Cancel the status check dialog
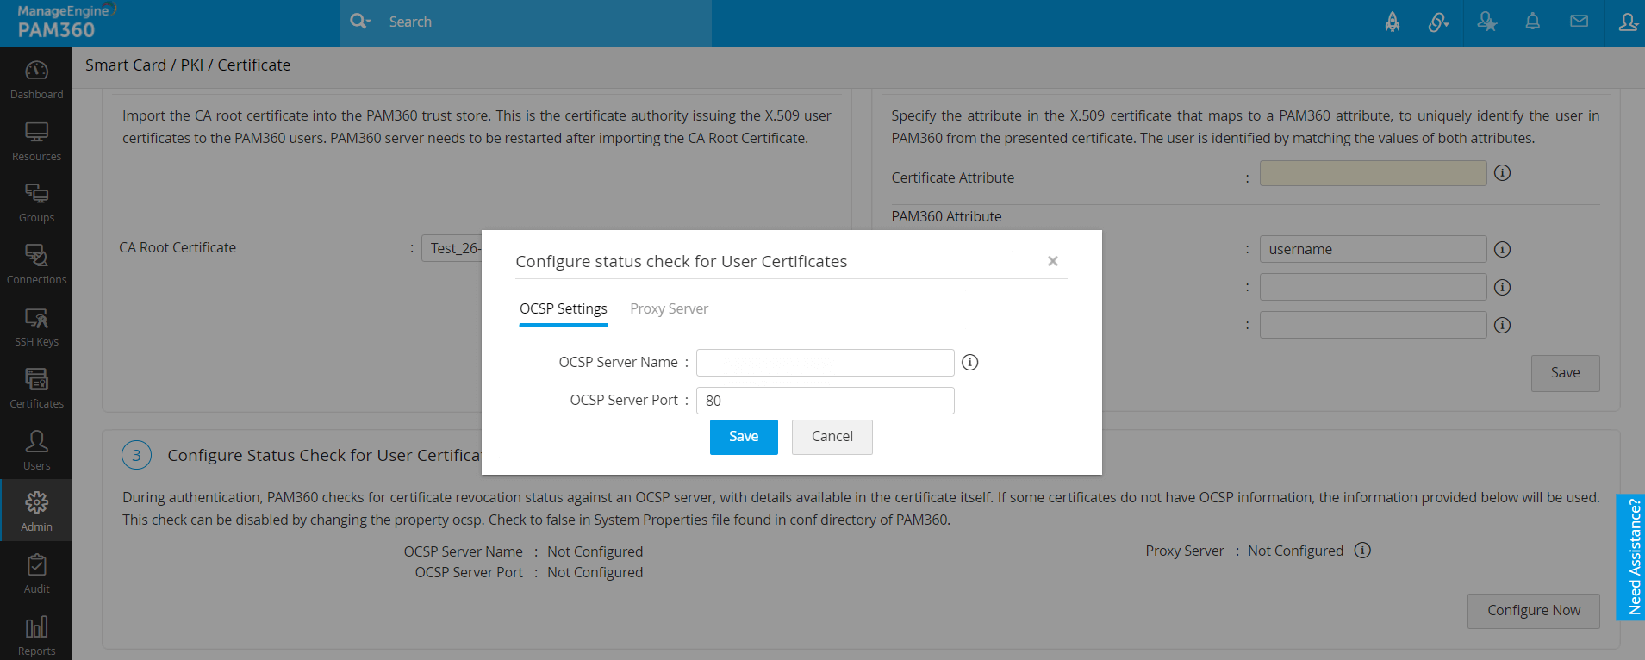1645x660 pixels. click(832, 437)
